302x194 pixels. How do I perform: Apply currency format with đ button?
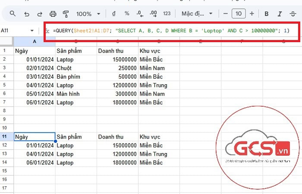coord(113,14)
